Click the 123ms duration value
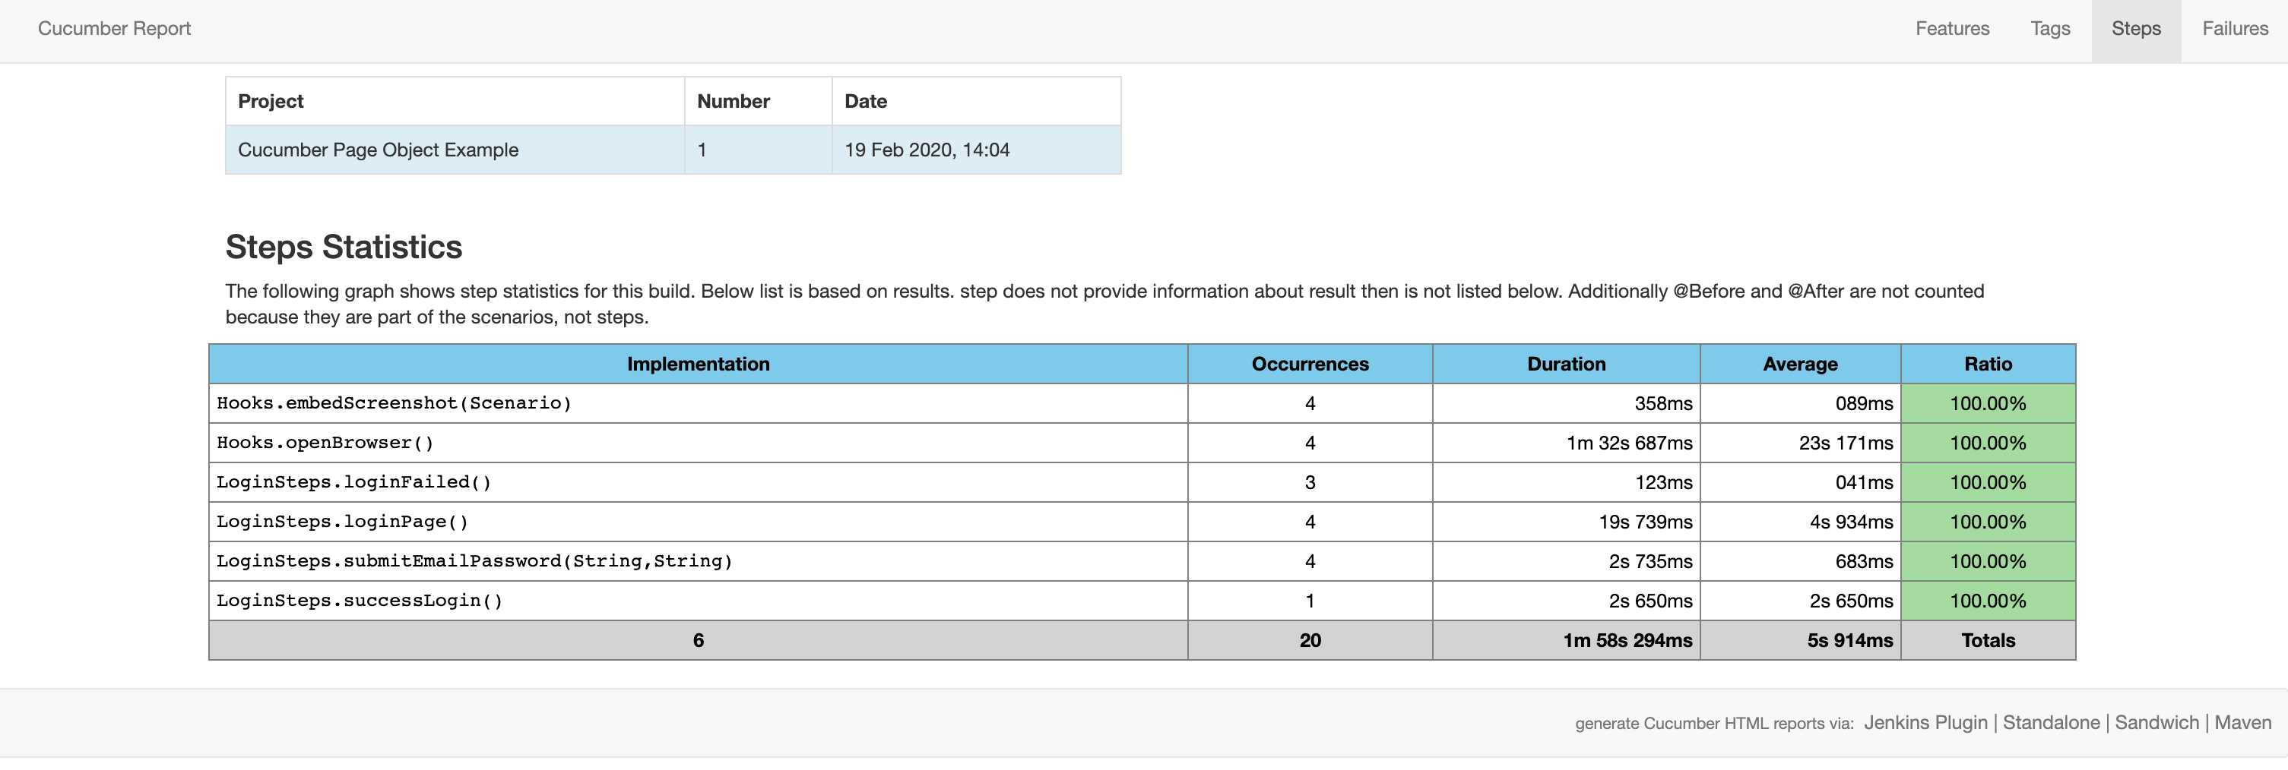The image size is (2288, 770). click(1662, 481)
